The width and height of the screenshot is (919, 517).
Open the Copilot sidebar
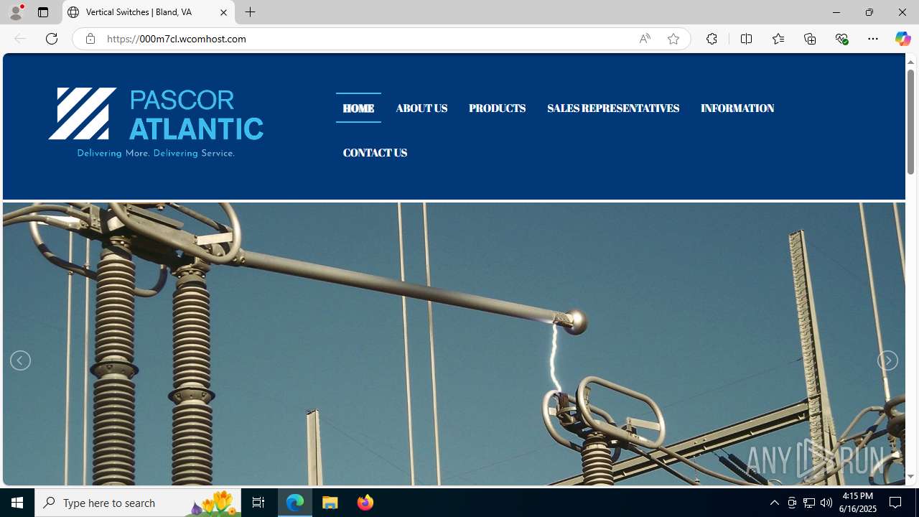pos(902,39)
